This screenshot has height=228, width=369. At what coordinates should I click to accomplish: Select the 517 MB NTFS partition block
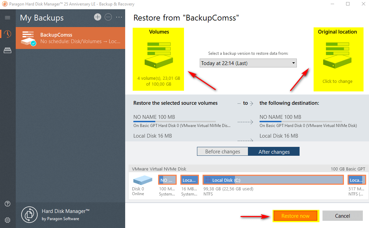[x=357, y=180]
